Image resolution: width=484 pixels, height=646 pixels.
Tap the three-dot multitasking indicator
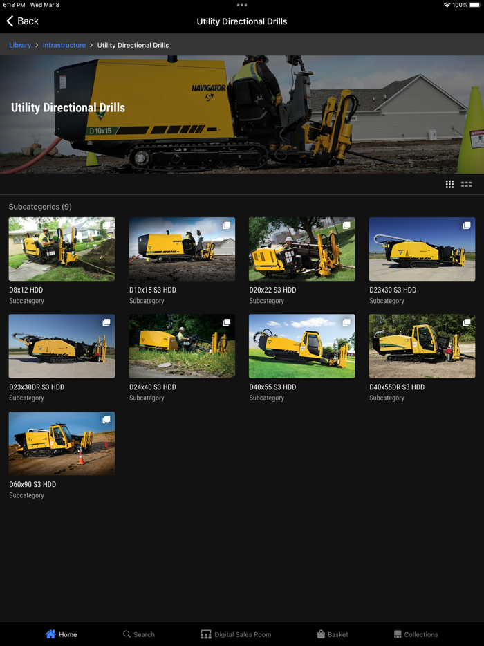(x=242, y=5)
